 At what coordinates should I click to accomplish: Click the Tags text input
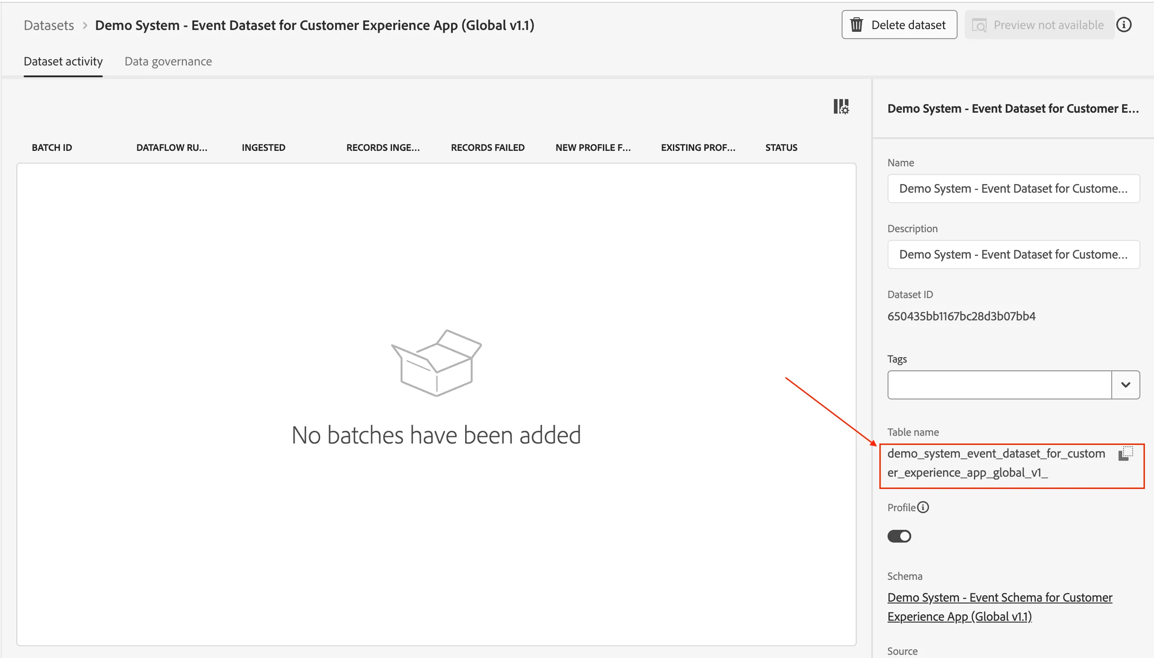1000,385
